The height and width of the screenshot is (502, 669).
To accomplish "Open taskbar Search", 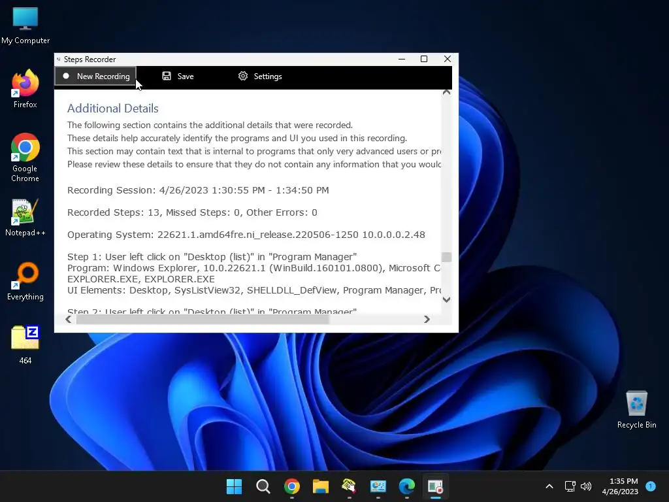I will pos(263,486).
